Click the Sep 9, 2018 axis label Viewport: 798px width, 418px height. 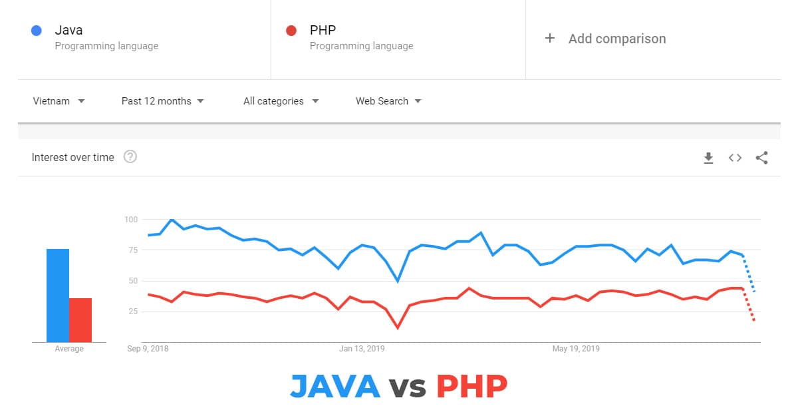[x=147, y=348]
